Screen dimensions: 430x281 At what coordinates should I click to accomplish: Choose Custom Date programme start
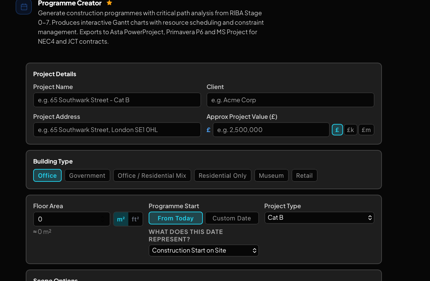232,218
